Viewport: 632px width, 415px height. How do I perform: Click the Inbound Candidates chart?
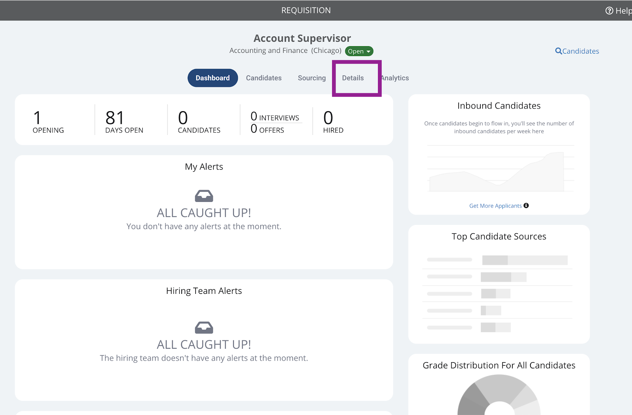pyautogui.click(x=501, y=169)
